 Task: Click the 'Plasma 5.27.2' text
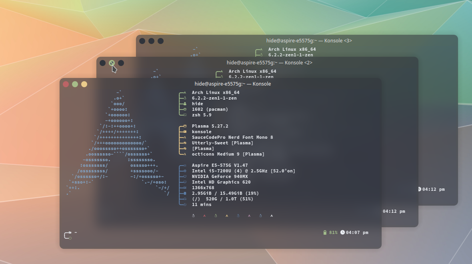pyautogui.click(x=210, y=126)
